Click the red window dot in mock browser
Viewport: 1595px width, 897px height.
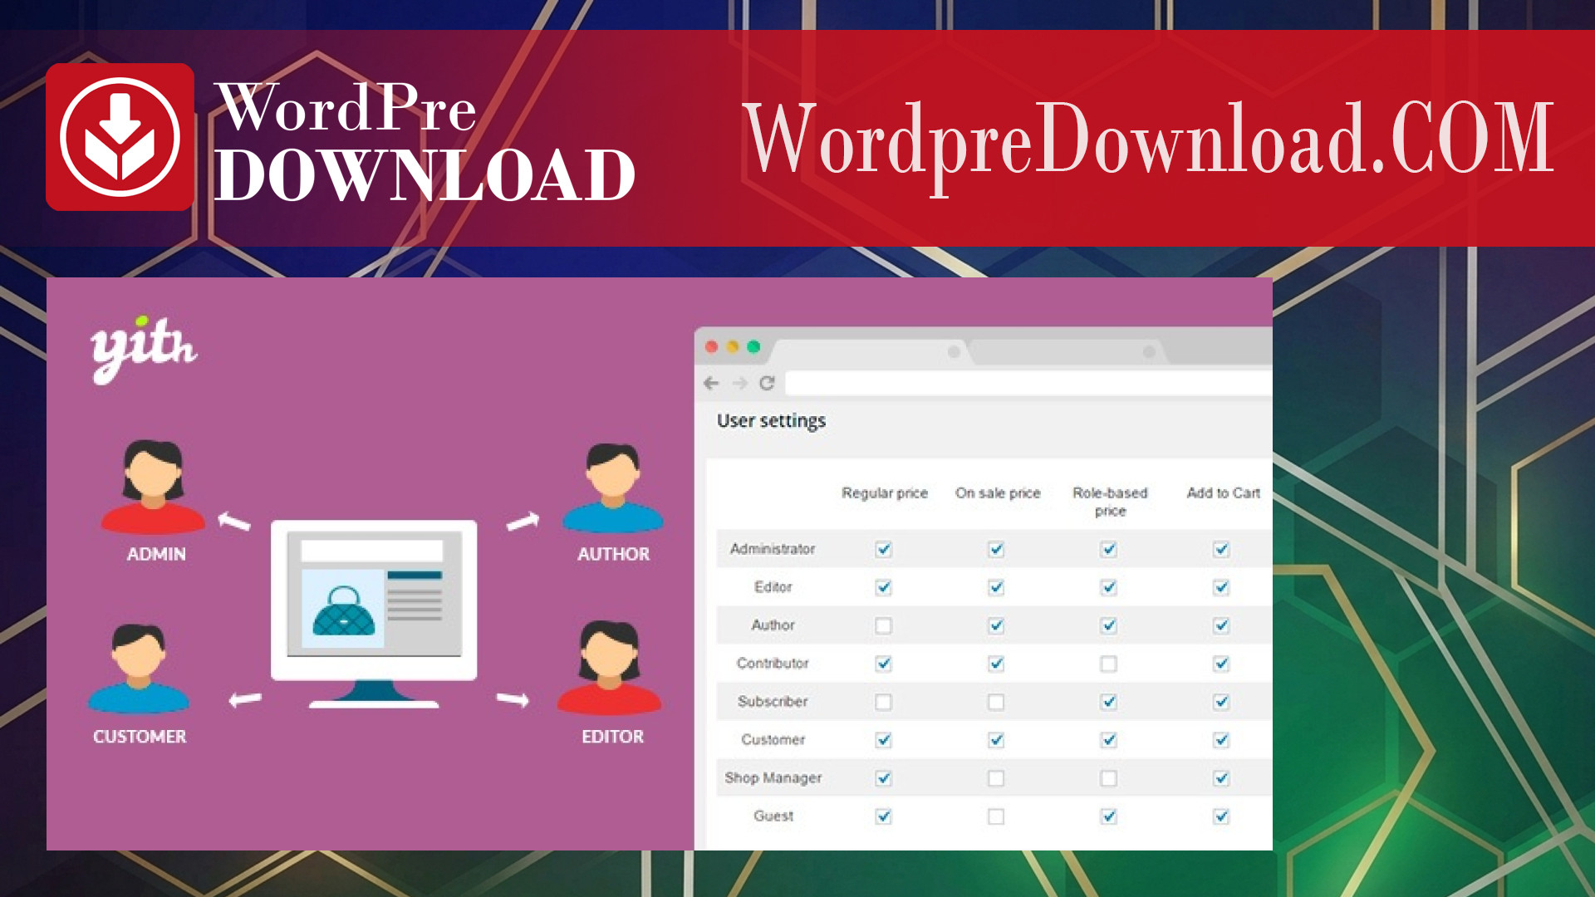pyautogui.click(x=711, y=347)
